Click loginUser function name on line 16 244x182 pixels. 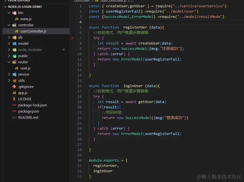(133, 86)
